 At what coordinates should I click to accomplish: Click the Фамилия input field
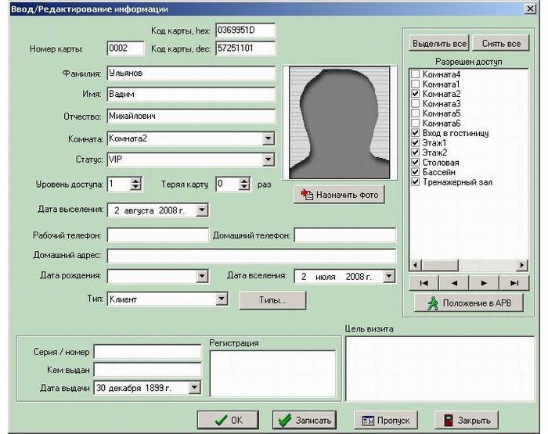click(x=190, y=74)
